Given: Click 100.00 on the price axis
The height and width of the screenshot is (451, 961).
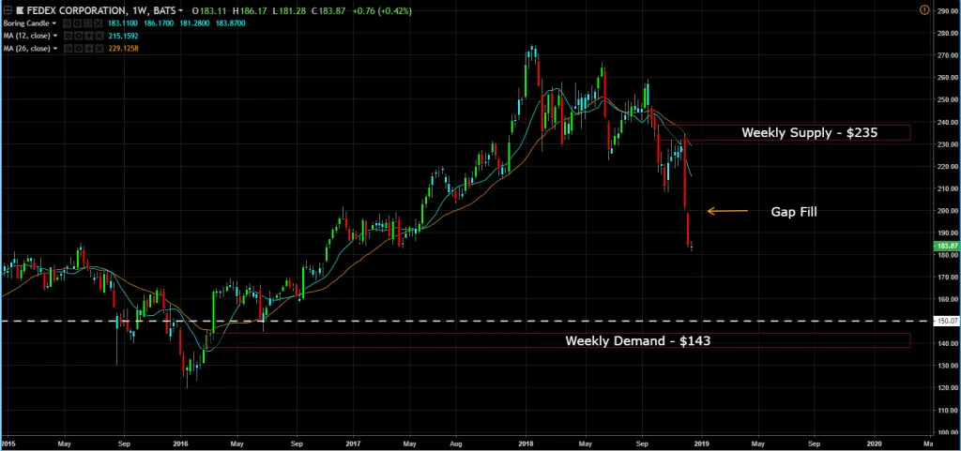Looking at the screenshot, I should click(x=947, y=432).
